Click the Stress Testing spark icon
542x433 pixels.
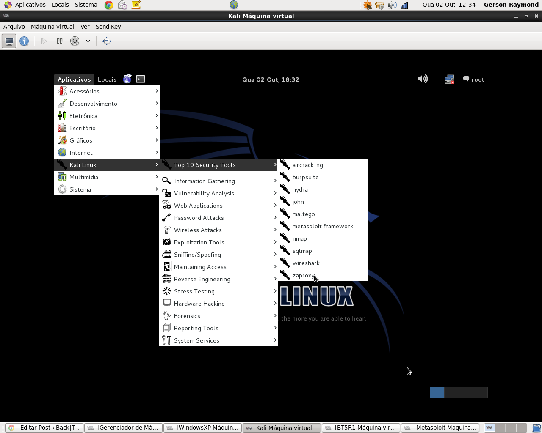pyautogui.click(x=167, y=291)
